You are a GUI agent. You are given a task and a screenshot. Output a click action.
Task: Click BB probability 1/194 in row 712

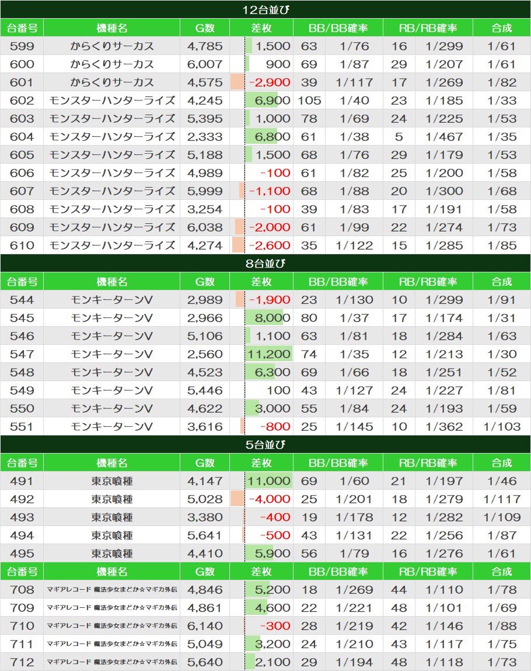[x=354, y=662]
